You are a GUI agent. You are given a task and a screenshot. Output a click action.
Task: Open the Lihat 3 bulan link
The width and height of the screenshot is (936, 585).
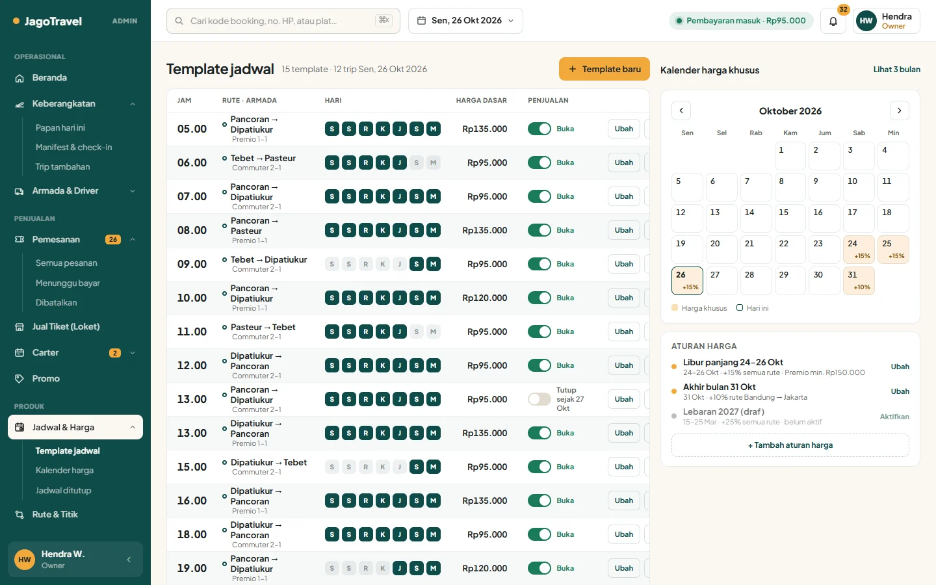click(896, 70)
